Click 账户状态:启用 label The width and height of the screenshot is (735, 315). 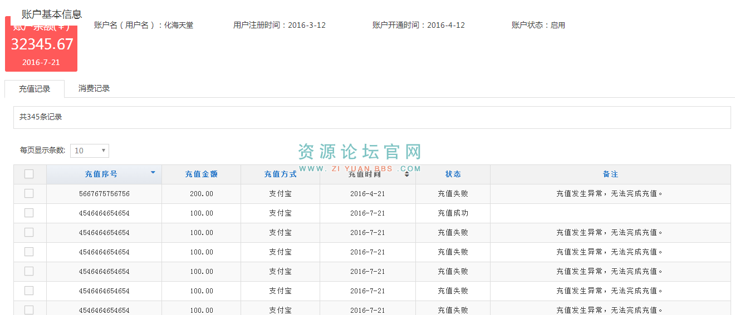click(x=538, y=25)
